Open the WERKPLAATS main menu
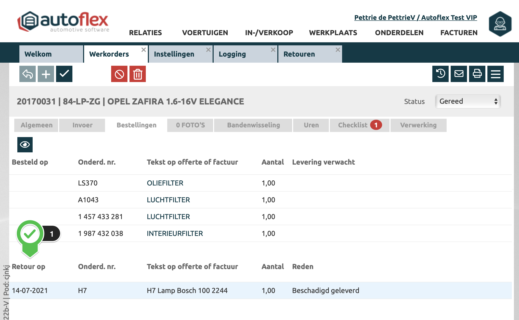The image size is (519, 320). coord(333,33)
